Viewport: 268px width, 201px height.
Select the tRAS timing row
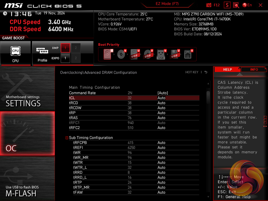coord(134,118)
